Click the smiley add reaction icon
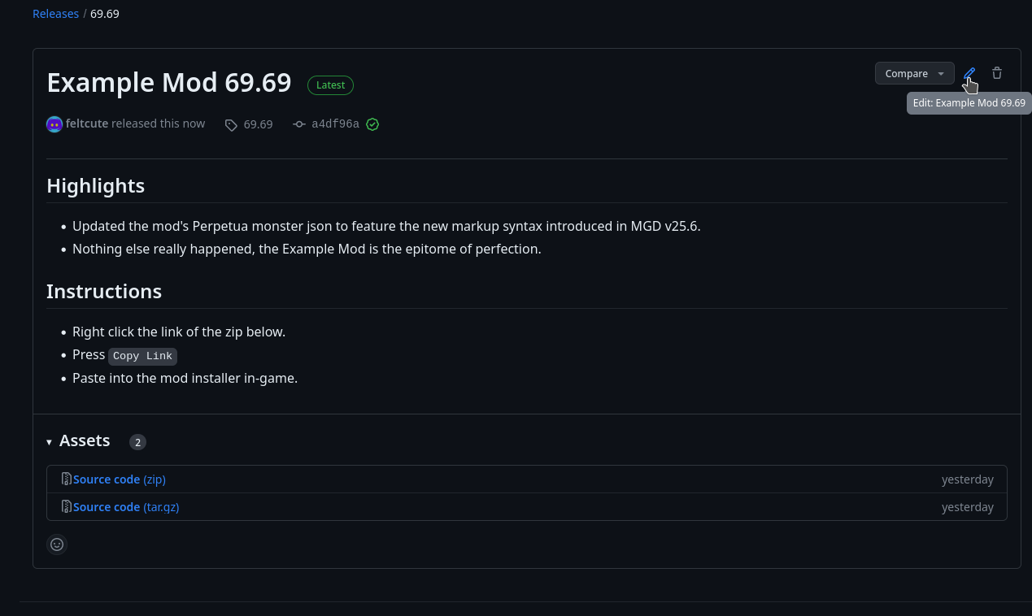This screenshot has width=1032, height=616. pyautogui.click(x=57, y=544)
